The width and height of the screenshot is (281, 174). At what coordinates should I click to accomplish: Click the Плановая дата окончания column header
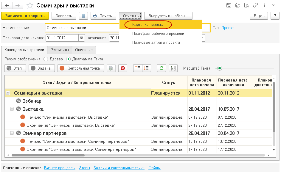tap(233, 82)
